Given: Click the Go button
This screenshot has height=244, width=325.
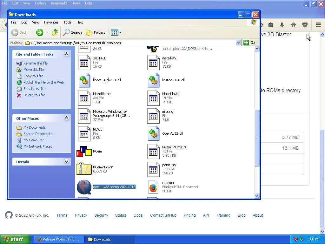Looking at the screenshot, I should point(249,43).
